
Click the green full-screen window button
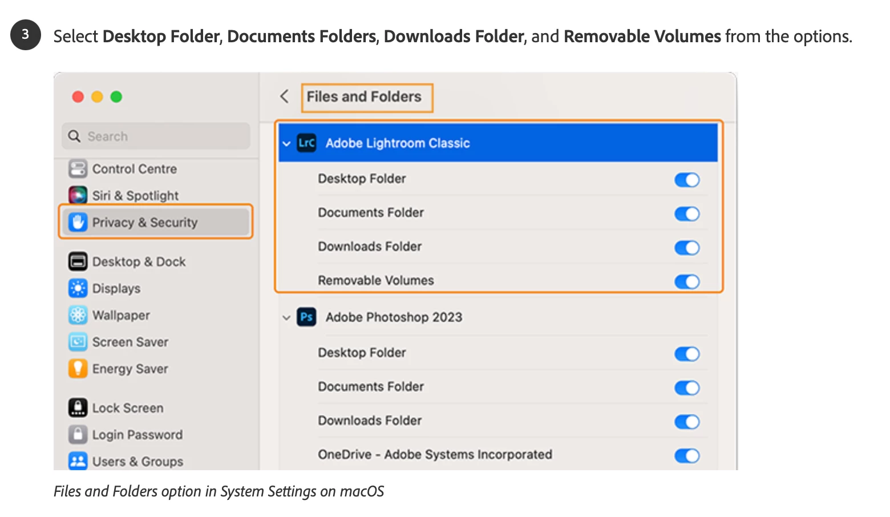[116, 97]
